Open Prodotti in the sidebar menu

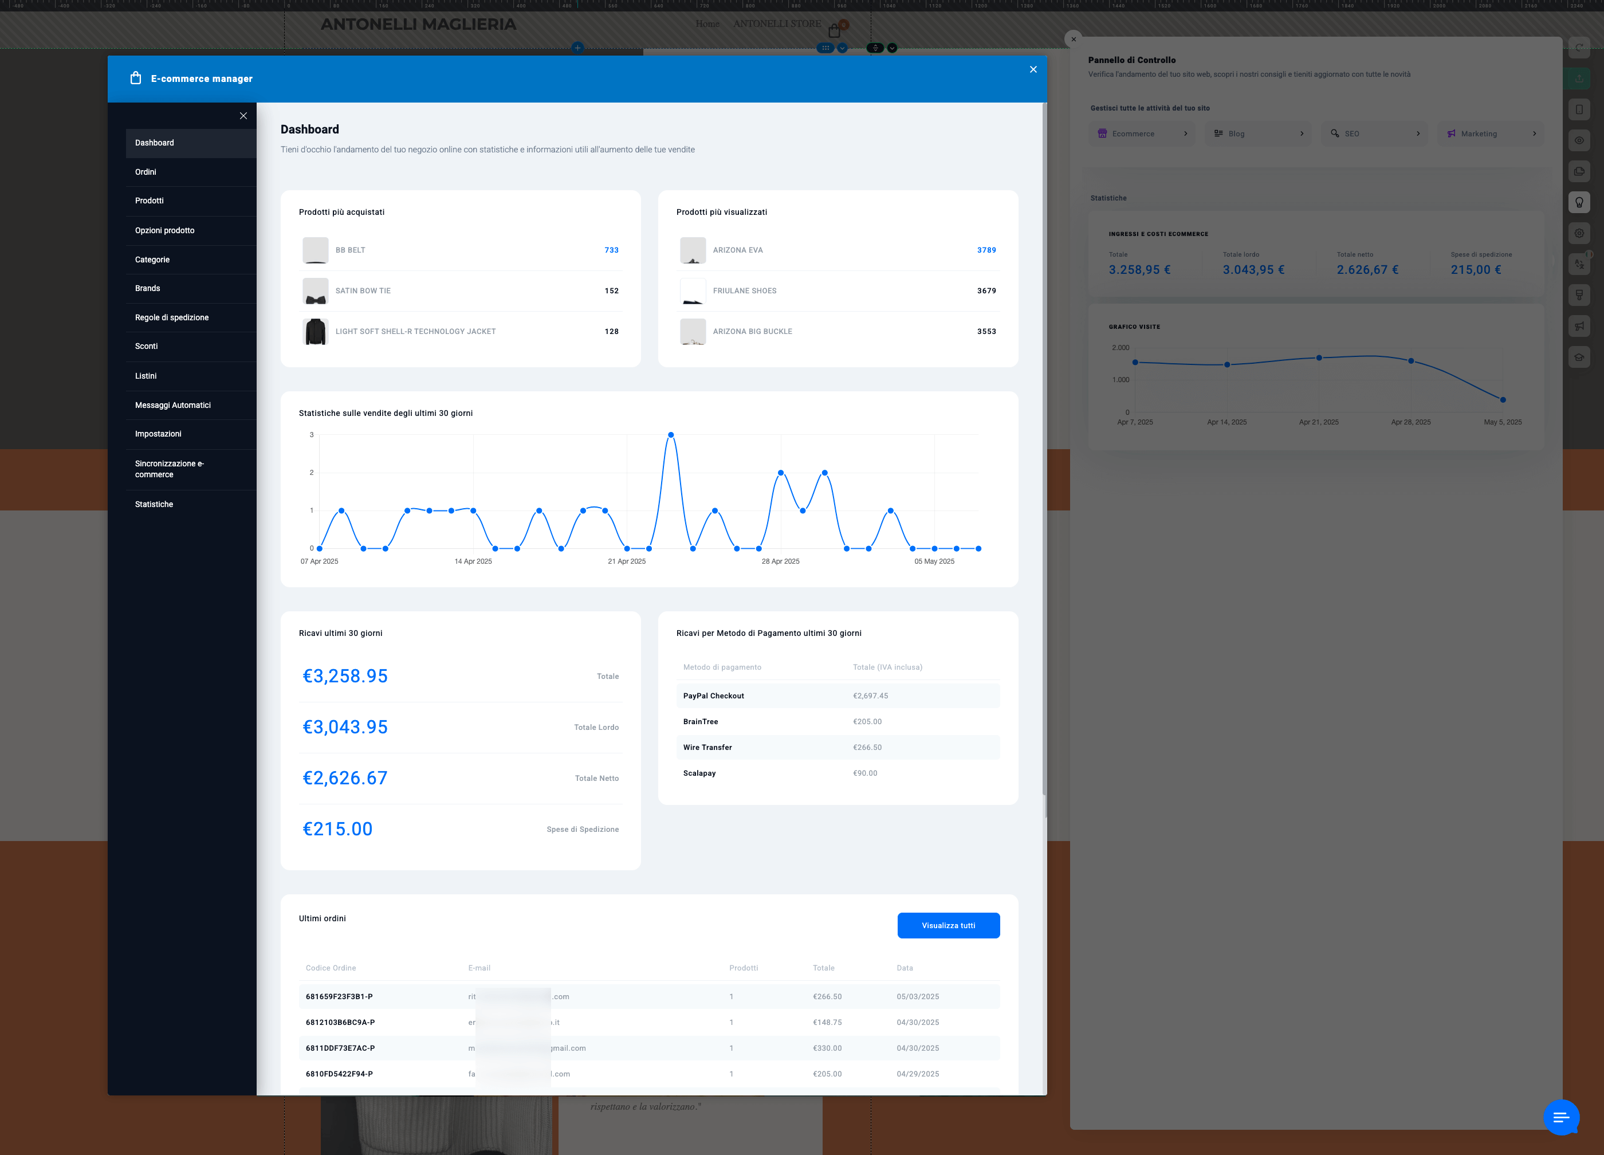(191, 201)
